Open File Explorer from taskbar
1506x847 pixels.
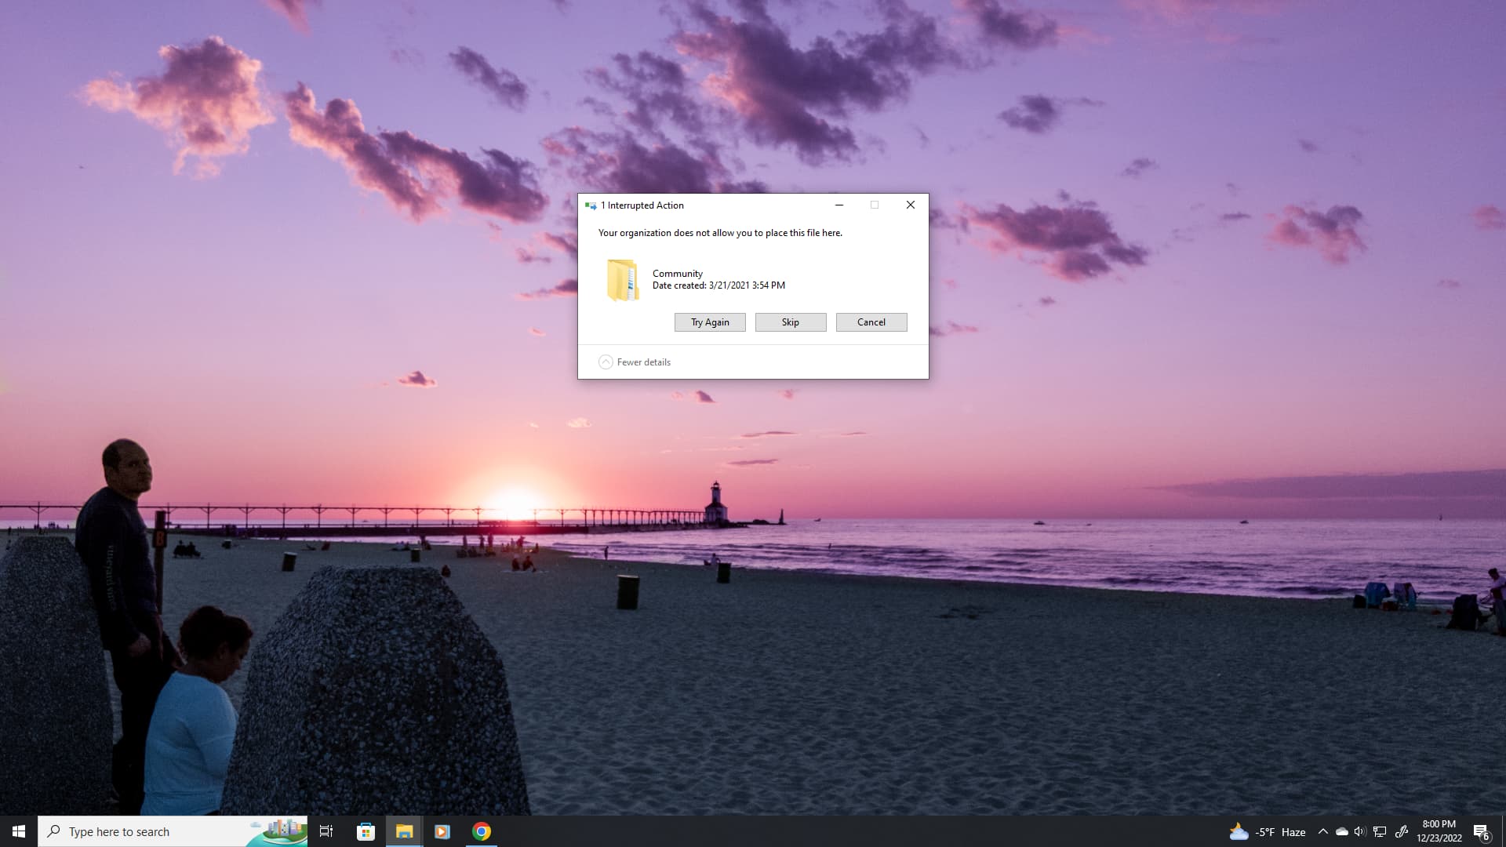pyautogui.click(x=404, y=831)
